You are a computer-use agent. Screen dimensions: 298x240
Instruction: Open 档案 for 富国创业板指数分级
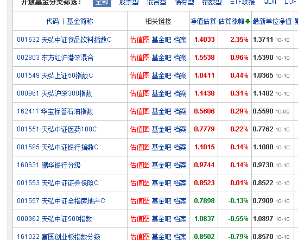pos(180,237)
